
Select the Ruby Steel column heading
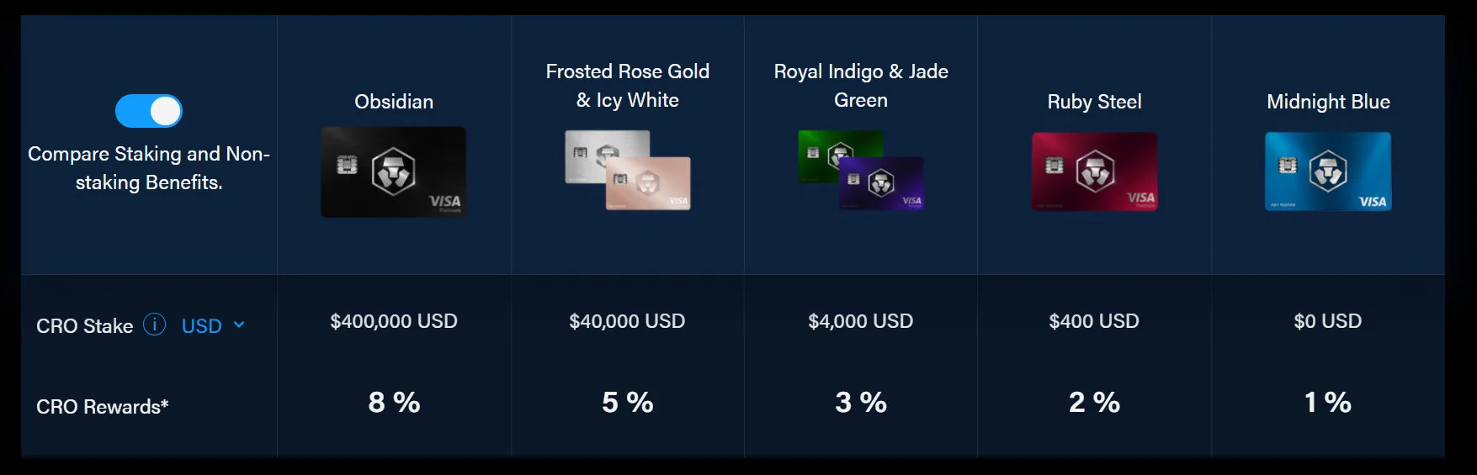coord(1094,102)
